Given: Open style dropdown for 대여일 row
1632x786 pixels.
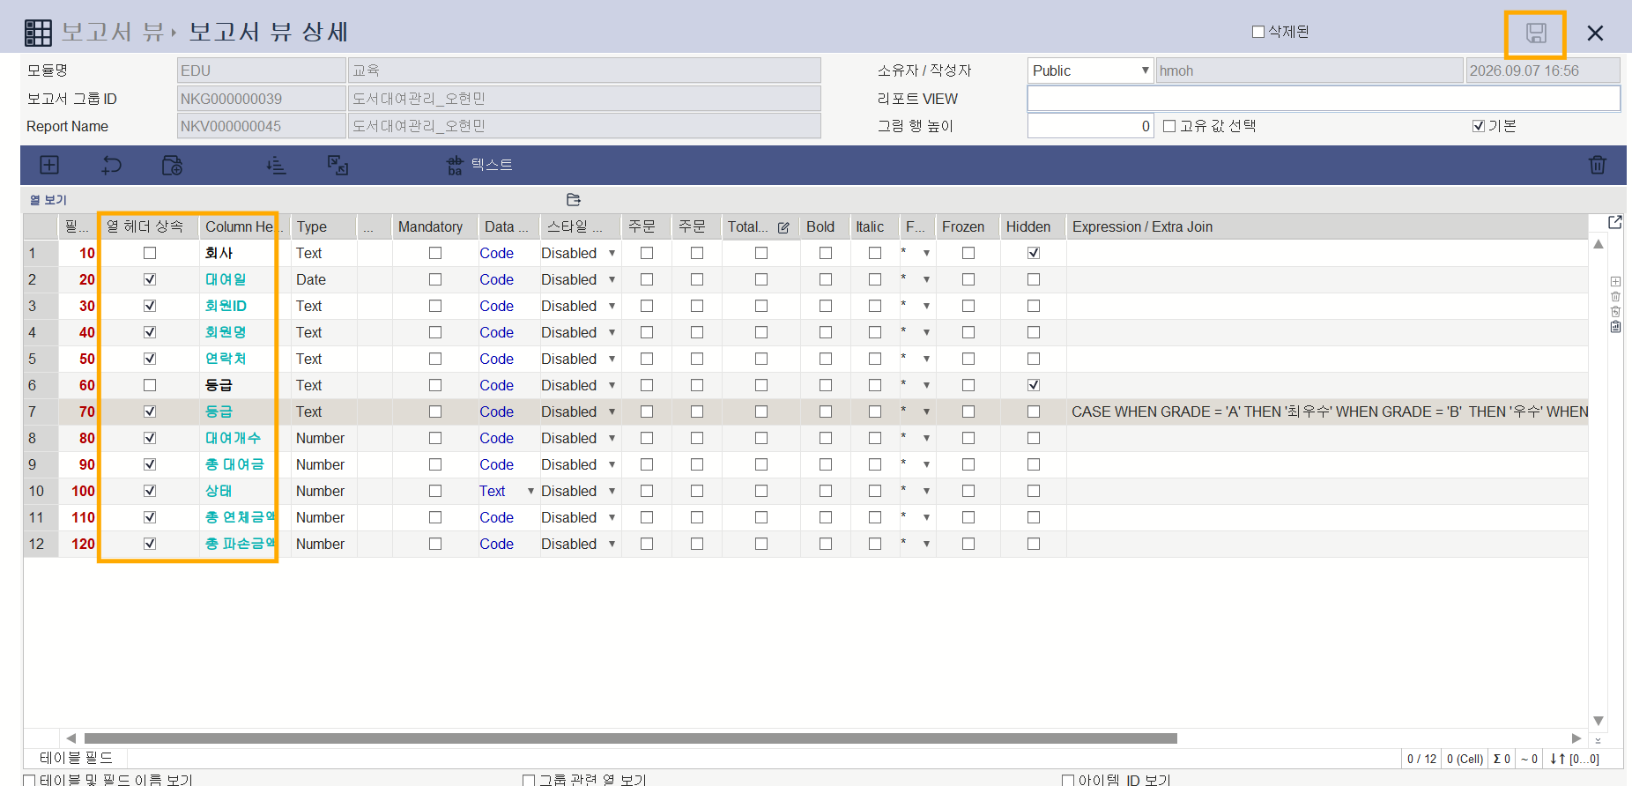Looking at the screenshot, I should tap(612, 279).
